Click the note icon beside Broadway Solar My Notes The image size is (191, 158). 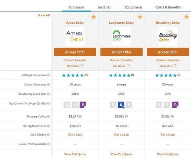[175, 66]
